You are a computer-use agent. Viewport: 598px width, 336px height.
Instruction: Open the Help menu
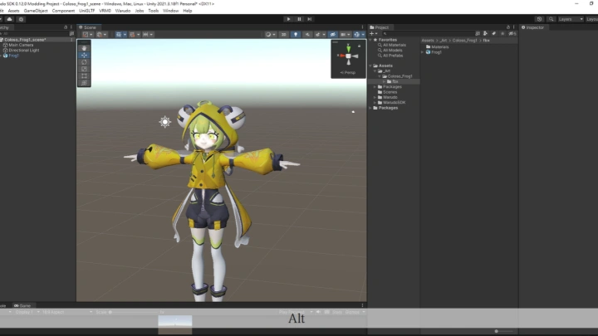187,11
